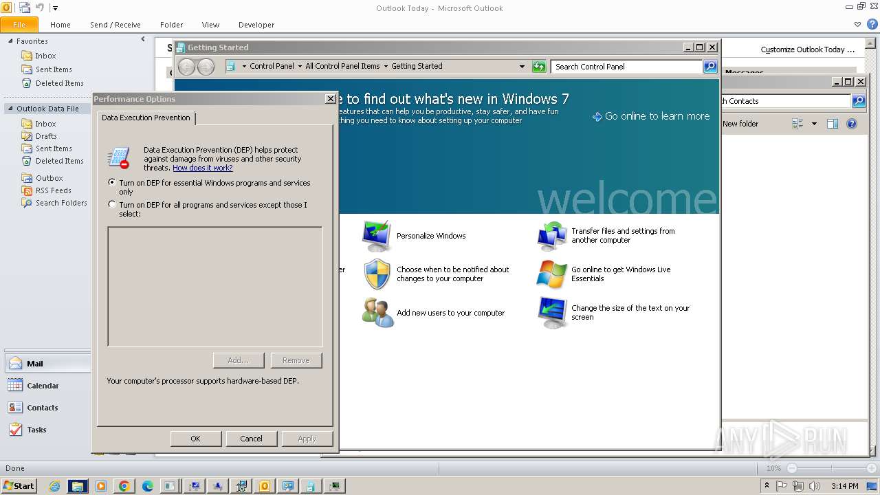Open Search Folders in Outlook

[x=61, y=203]
